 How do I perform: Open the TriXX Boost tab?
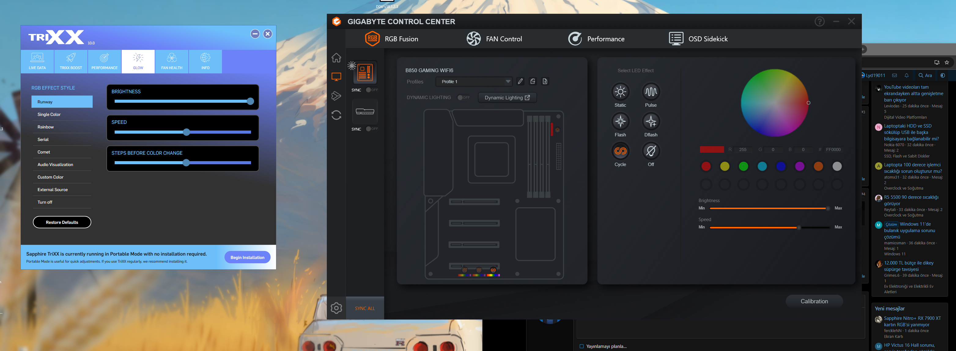point(71,61)
